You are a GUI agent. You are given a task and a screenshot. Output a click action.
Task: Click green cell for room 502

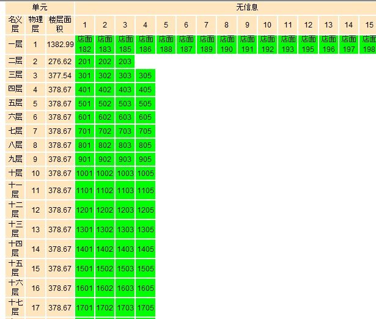(105, 104)
